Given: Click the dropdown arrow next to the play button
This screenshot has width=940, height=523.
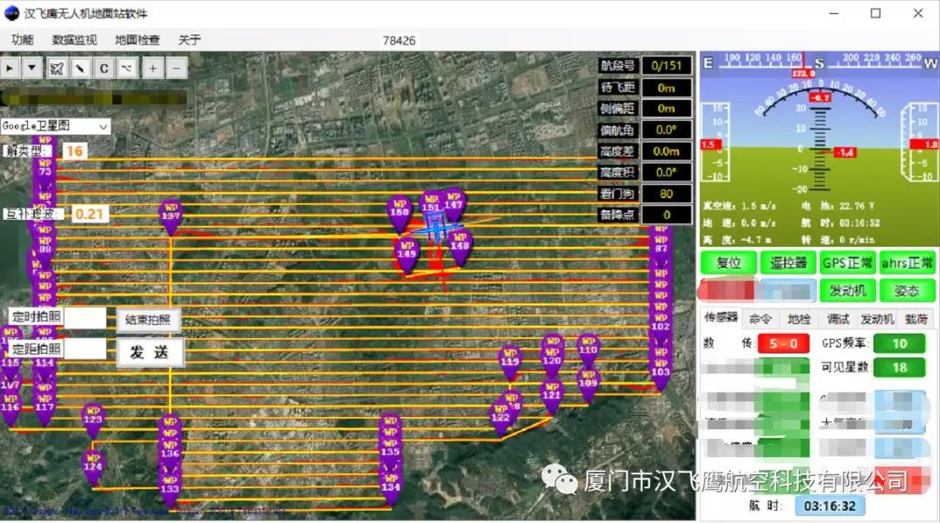Looking at the screenshot, I should click(x=32, y=67).
